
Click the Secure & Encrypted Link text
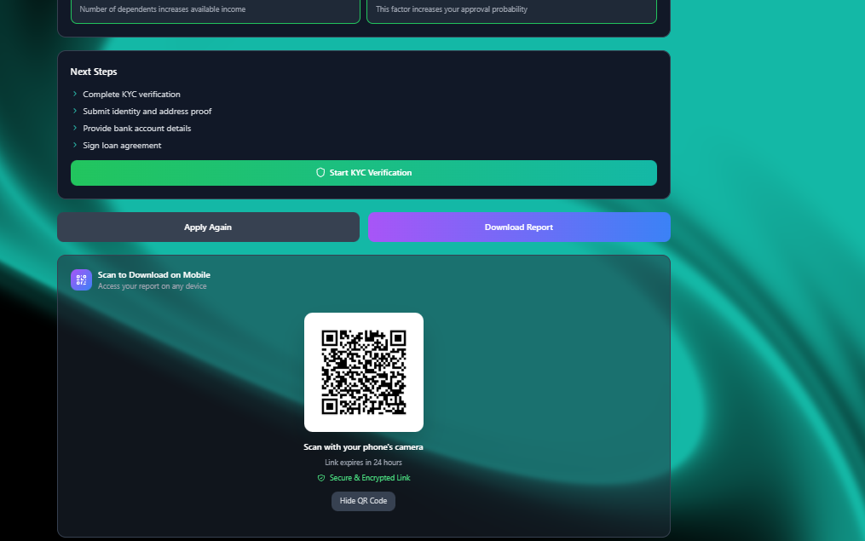coord(370,478)
